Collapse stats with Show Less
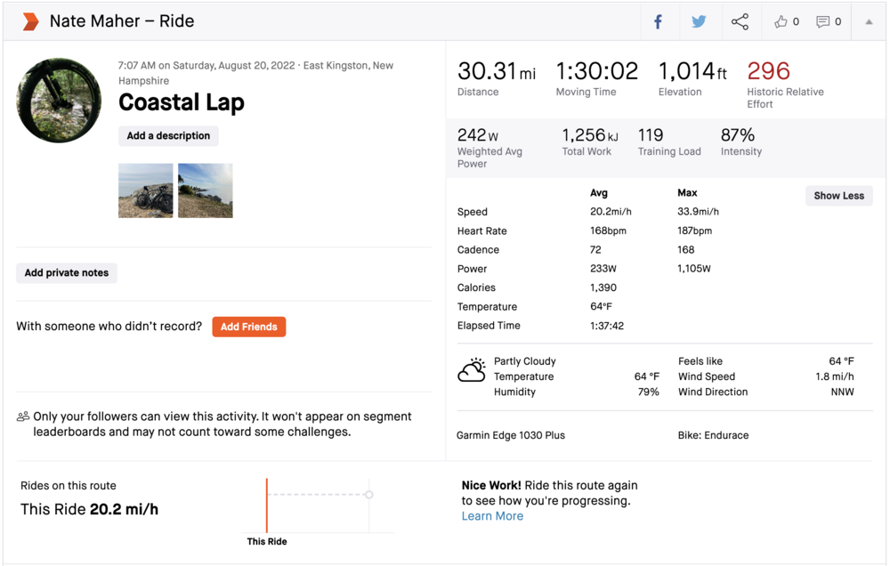 [x=838, y=196]
